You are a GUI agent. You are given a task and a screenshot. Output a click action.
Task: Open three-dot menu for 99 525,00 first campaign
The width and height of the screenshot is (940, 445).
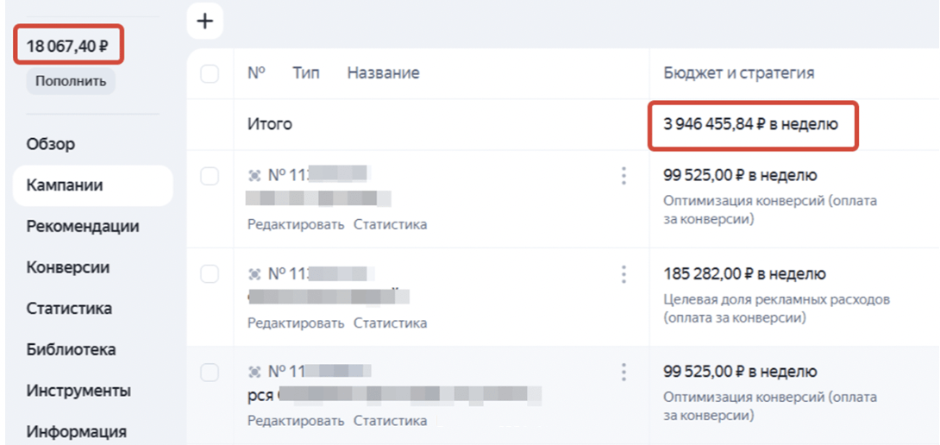624,176
